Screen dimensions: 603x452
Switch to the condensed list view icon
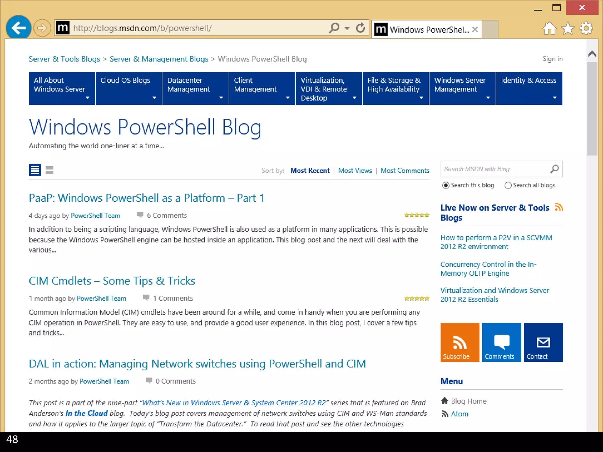(49, 170)
